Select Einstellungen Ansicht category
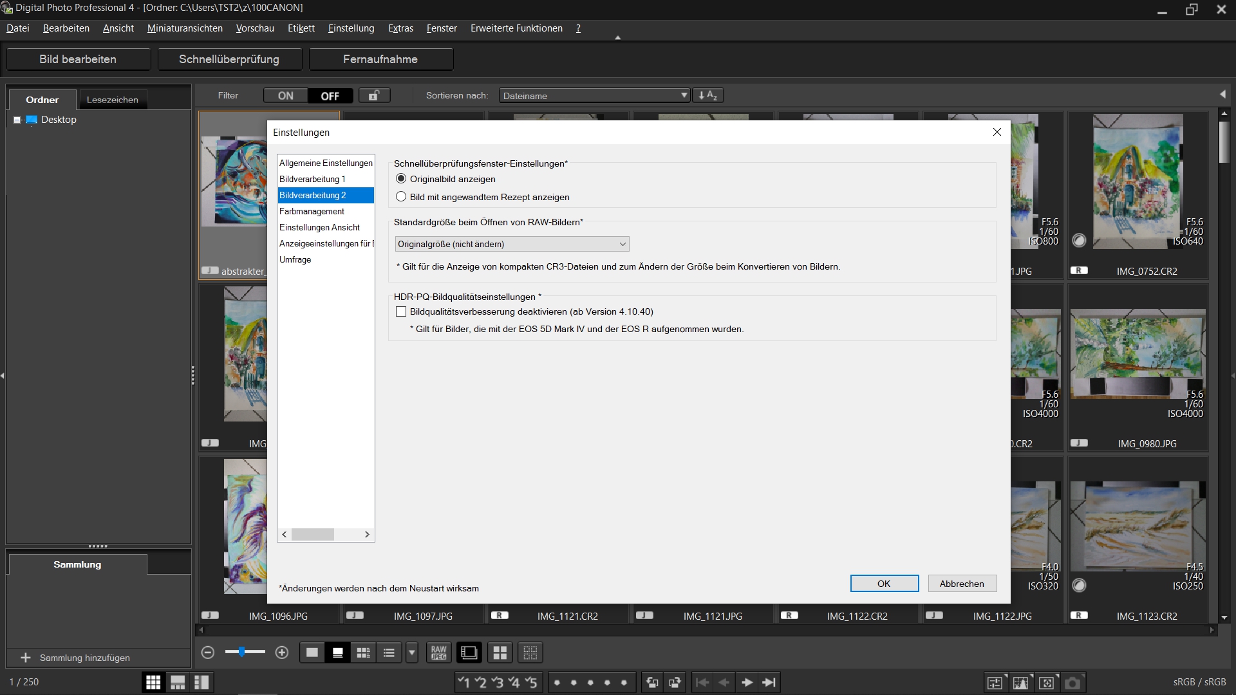Viewport: 1236px width, 695px height. click(326, 227)
